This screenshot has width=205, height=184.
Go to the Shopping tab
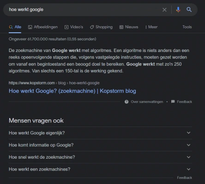tap(101, 27)
